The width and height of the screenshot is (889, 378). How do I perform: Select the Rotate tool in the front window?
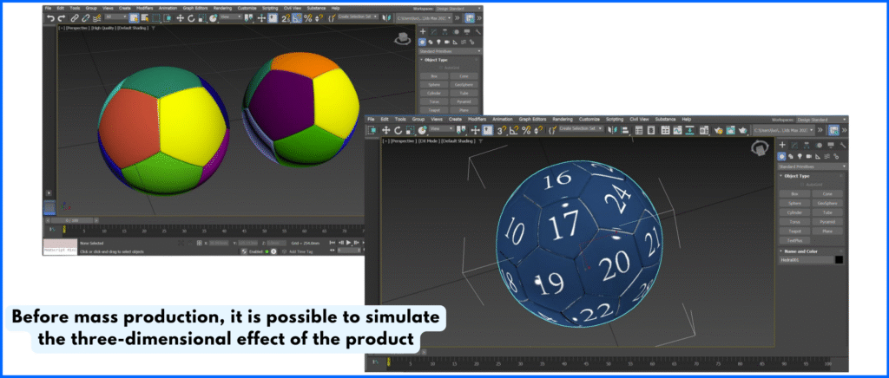[398, 130]
